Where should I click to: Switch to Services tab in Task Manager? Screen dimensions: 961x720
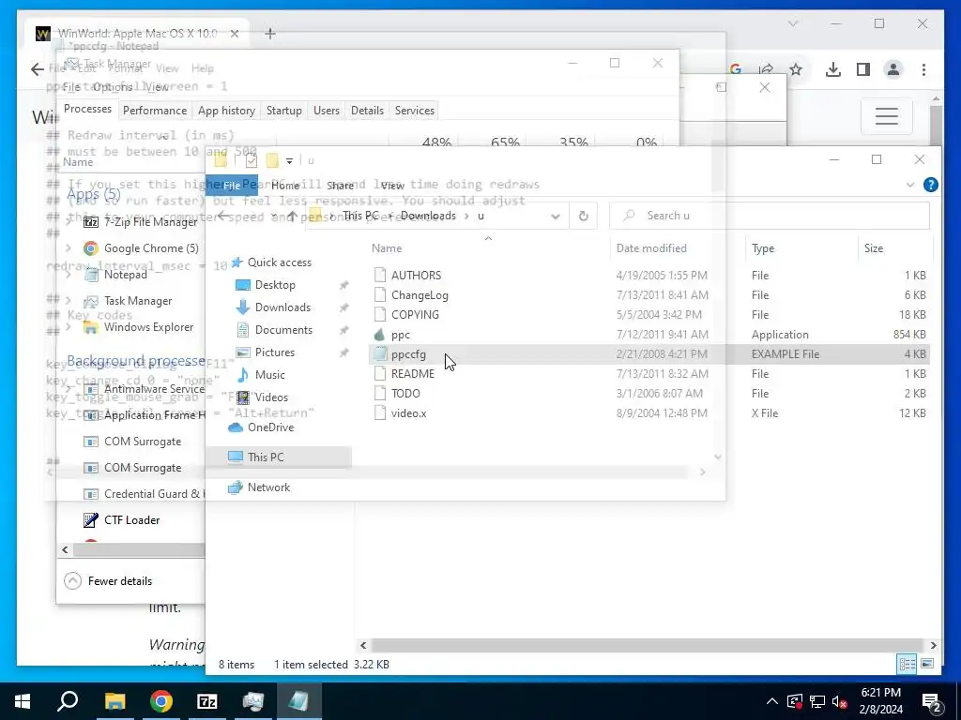(414, 111)
